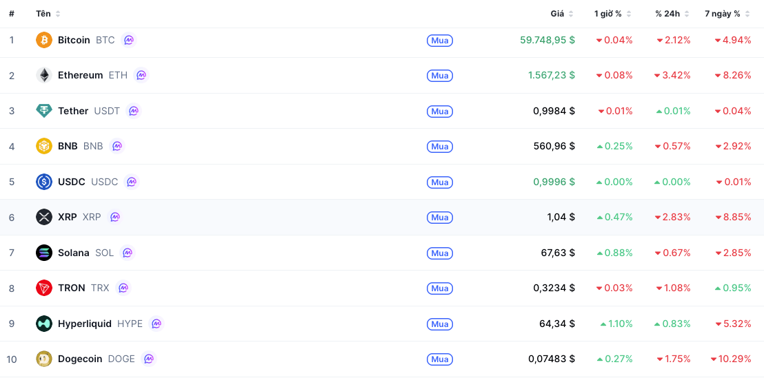Click the Bitcoin coin logo icon
The height and width of the screenshot is (378, 764).
click(x=44, y=40)
